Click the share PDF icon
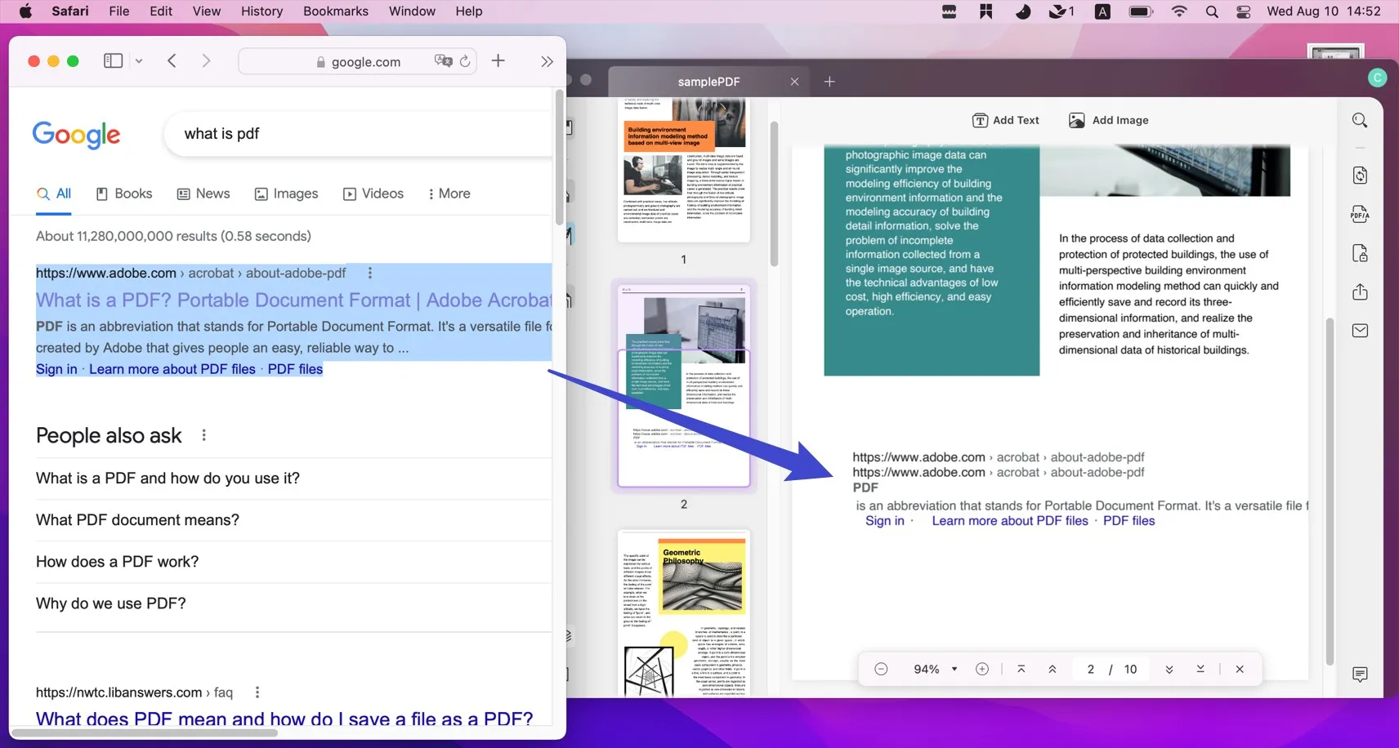The height and width of the screenshot is (748, 1399). pos(1360,292)
